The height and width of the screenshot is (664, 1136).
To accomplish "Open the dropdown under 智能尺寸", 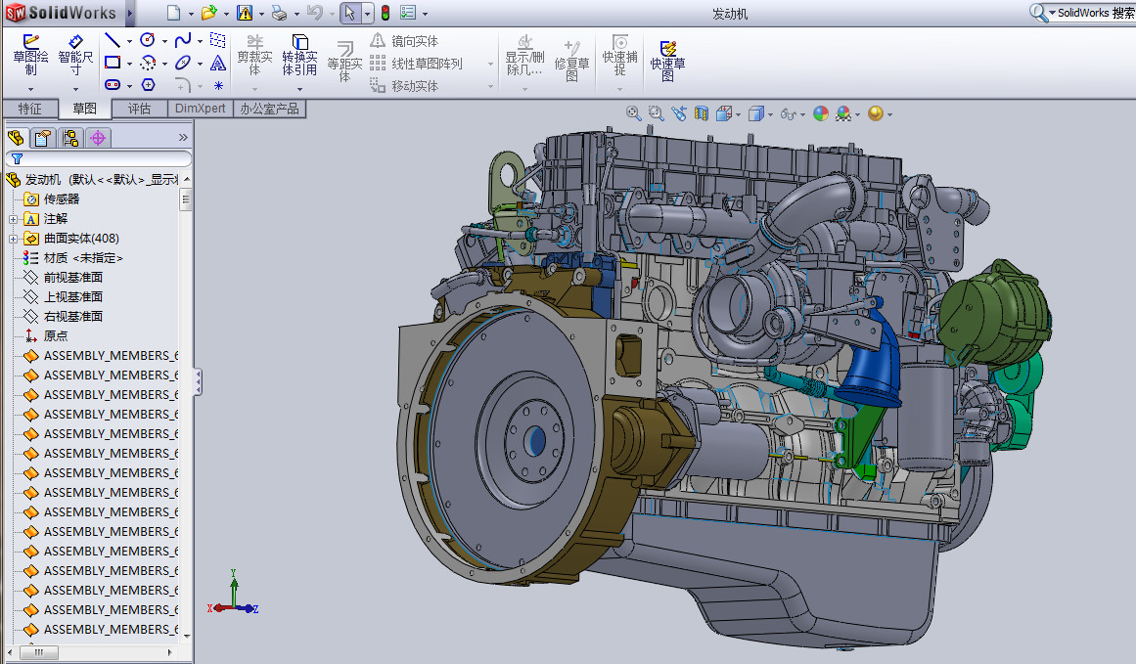I will click(x=75, y=89).
